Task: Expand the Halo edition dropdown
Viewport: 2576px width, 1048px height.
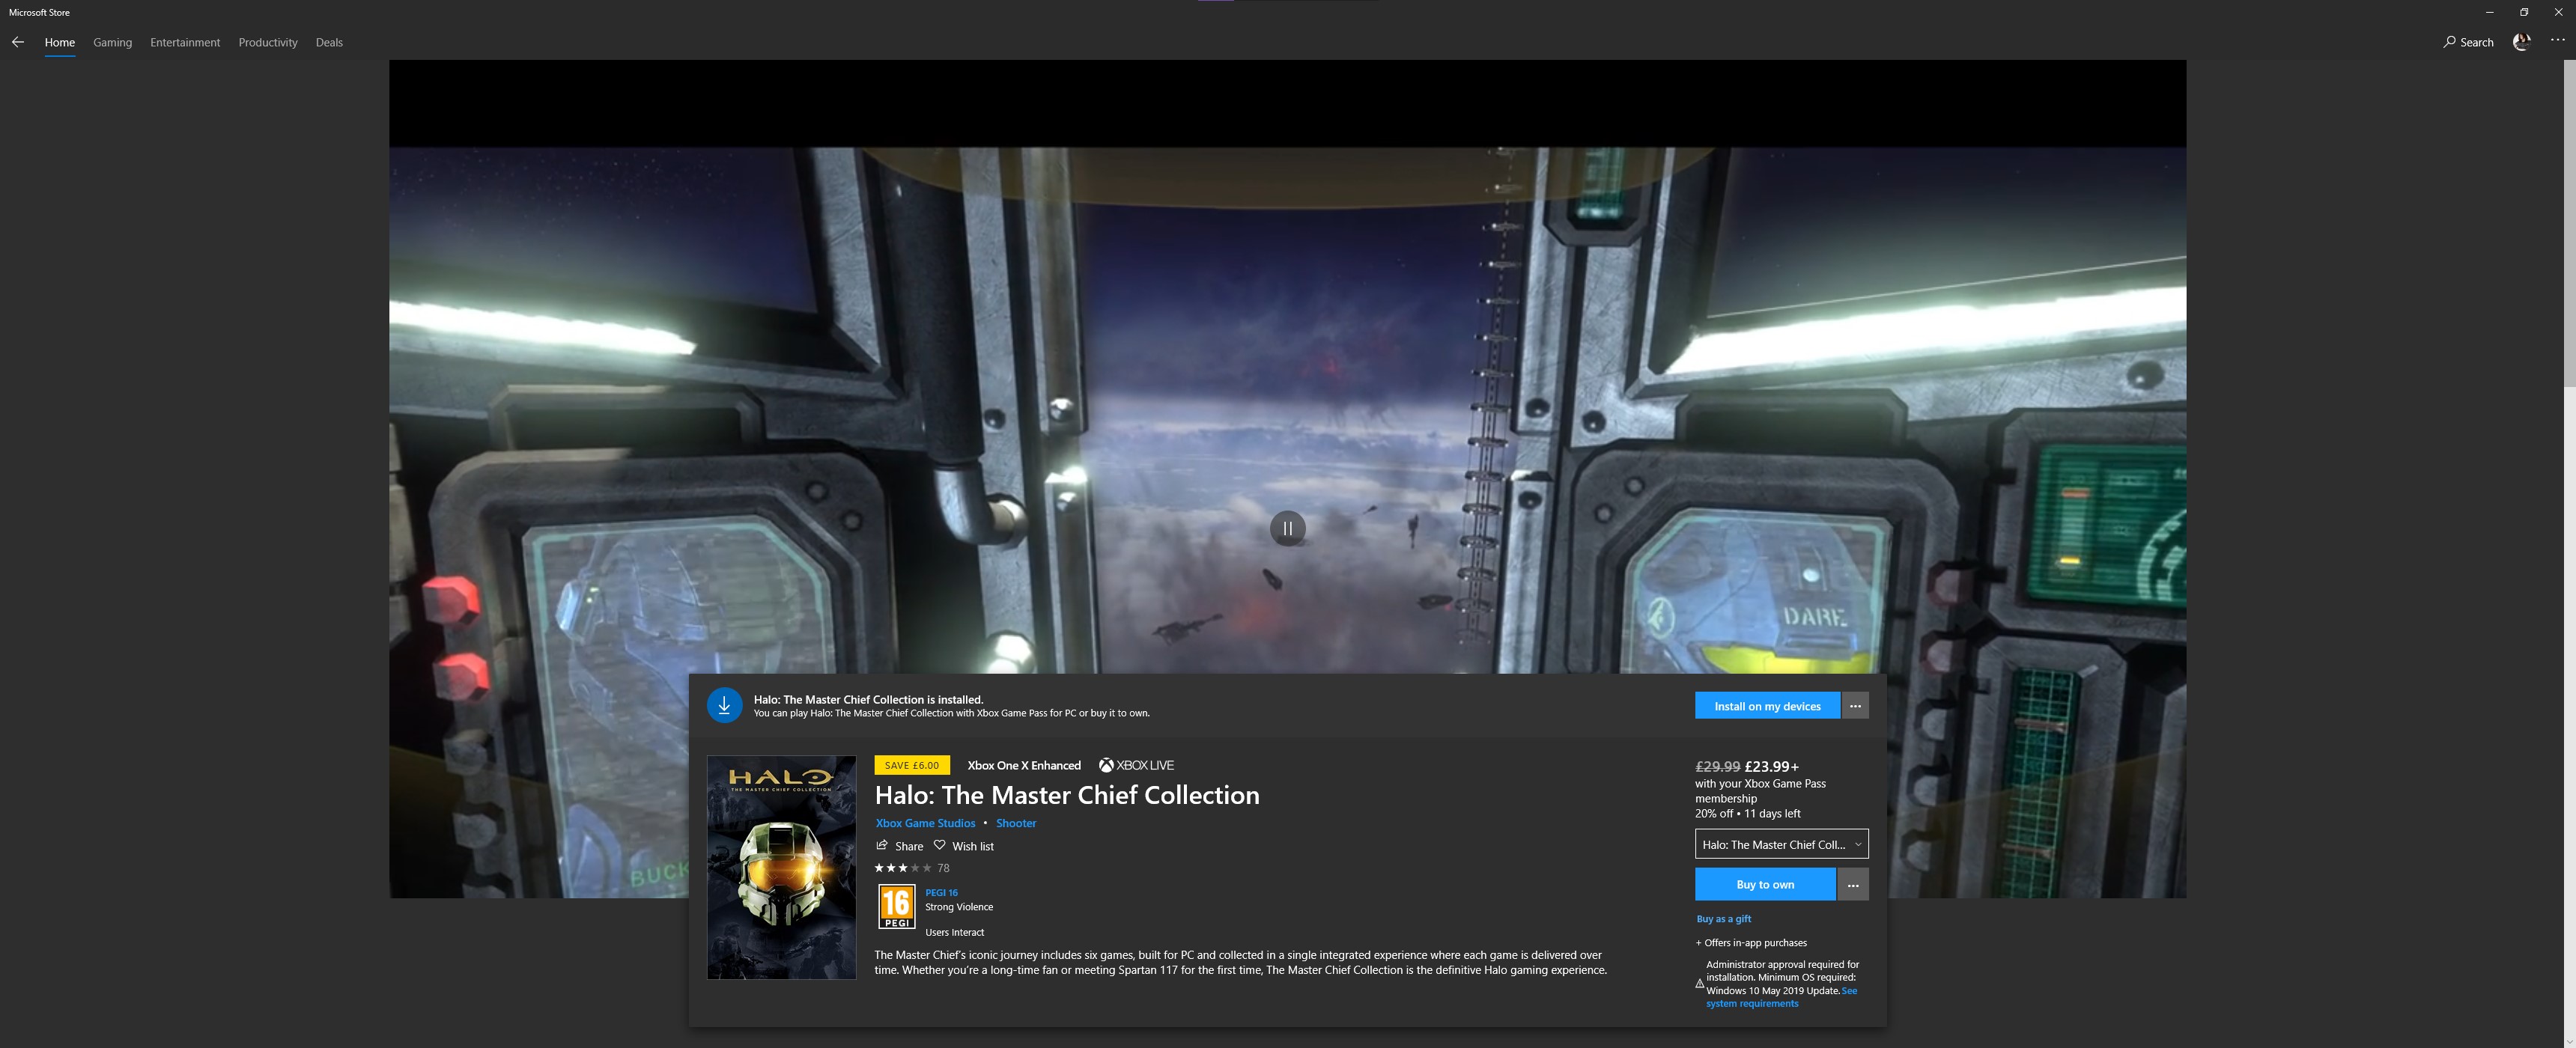Action: point(1781,844)
